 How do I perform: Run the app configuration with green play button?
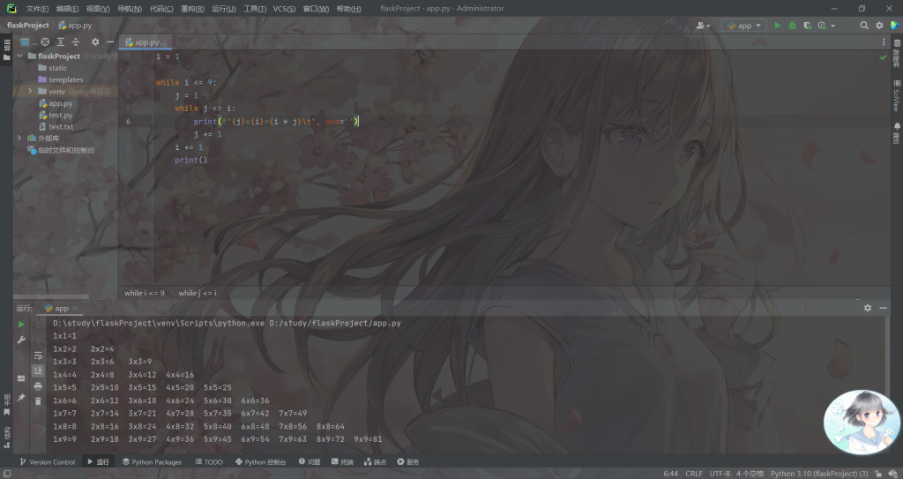pos(777,26)
